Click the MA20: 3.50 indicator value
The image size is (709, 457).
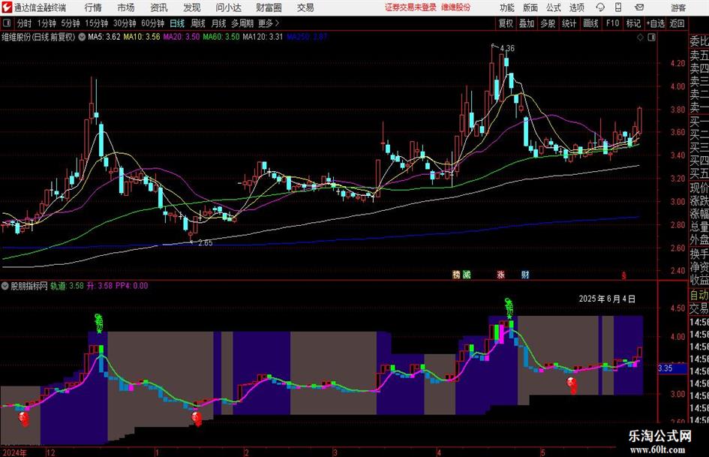(182, 37)
